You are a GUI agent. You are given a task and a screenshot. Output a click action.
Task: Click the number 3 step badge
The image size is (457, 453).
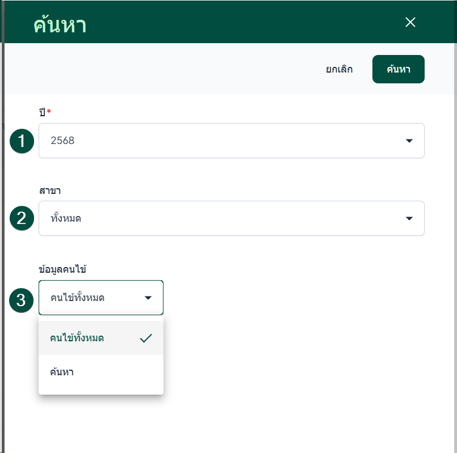point(22,299)
